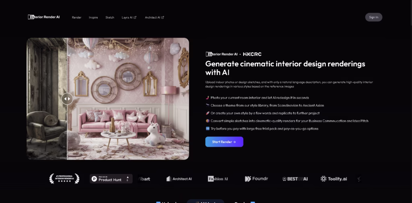The height and width of the screenshot is (203, 412).
Task: Open the Foundr logo
Action: click(x=256, y=179)
